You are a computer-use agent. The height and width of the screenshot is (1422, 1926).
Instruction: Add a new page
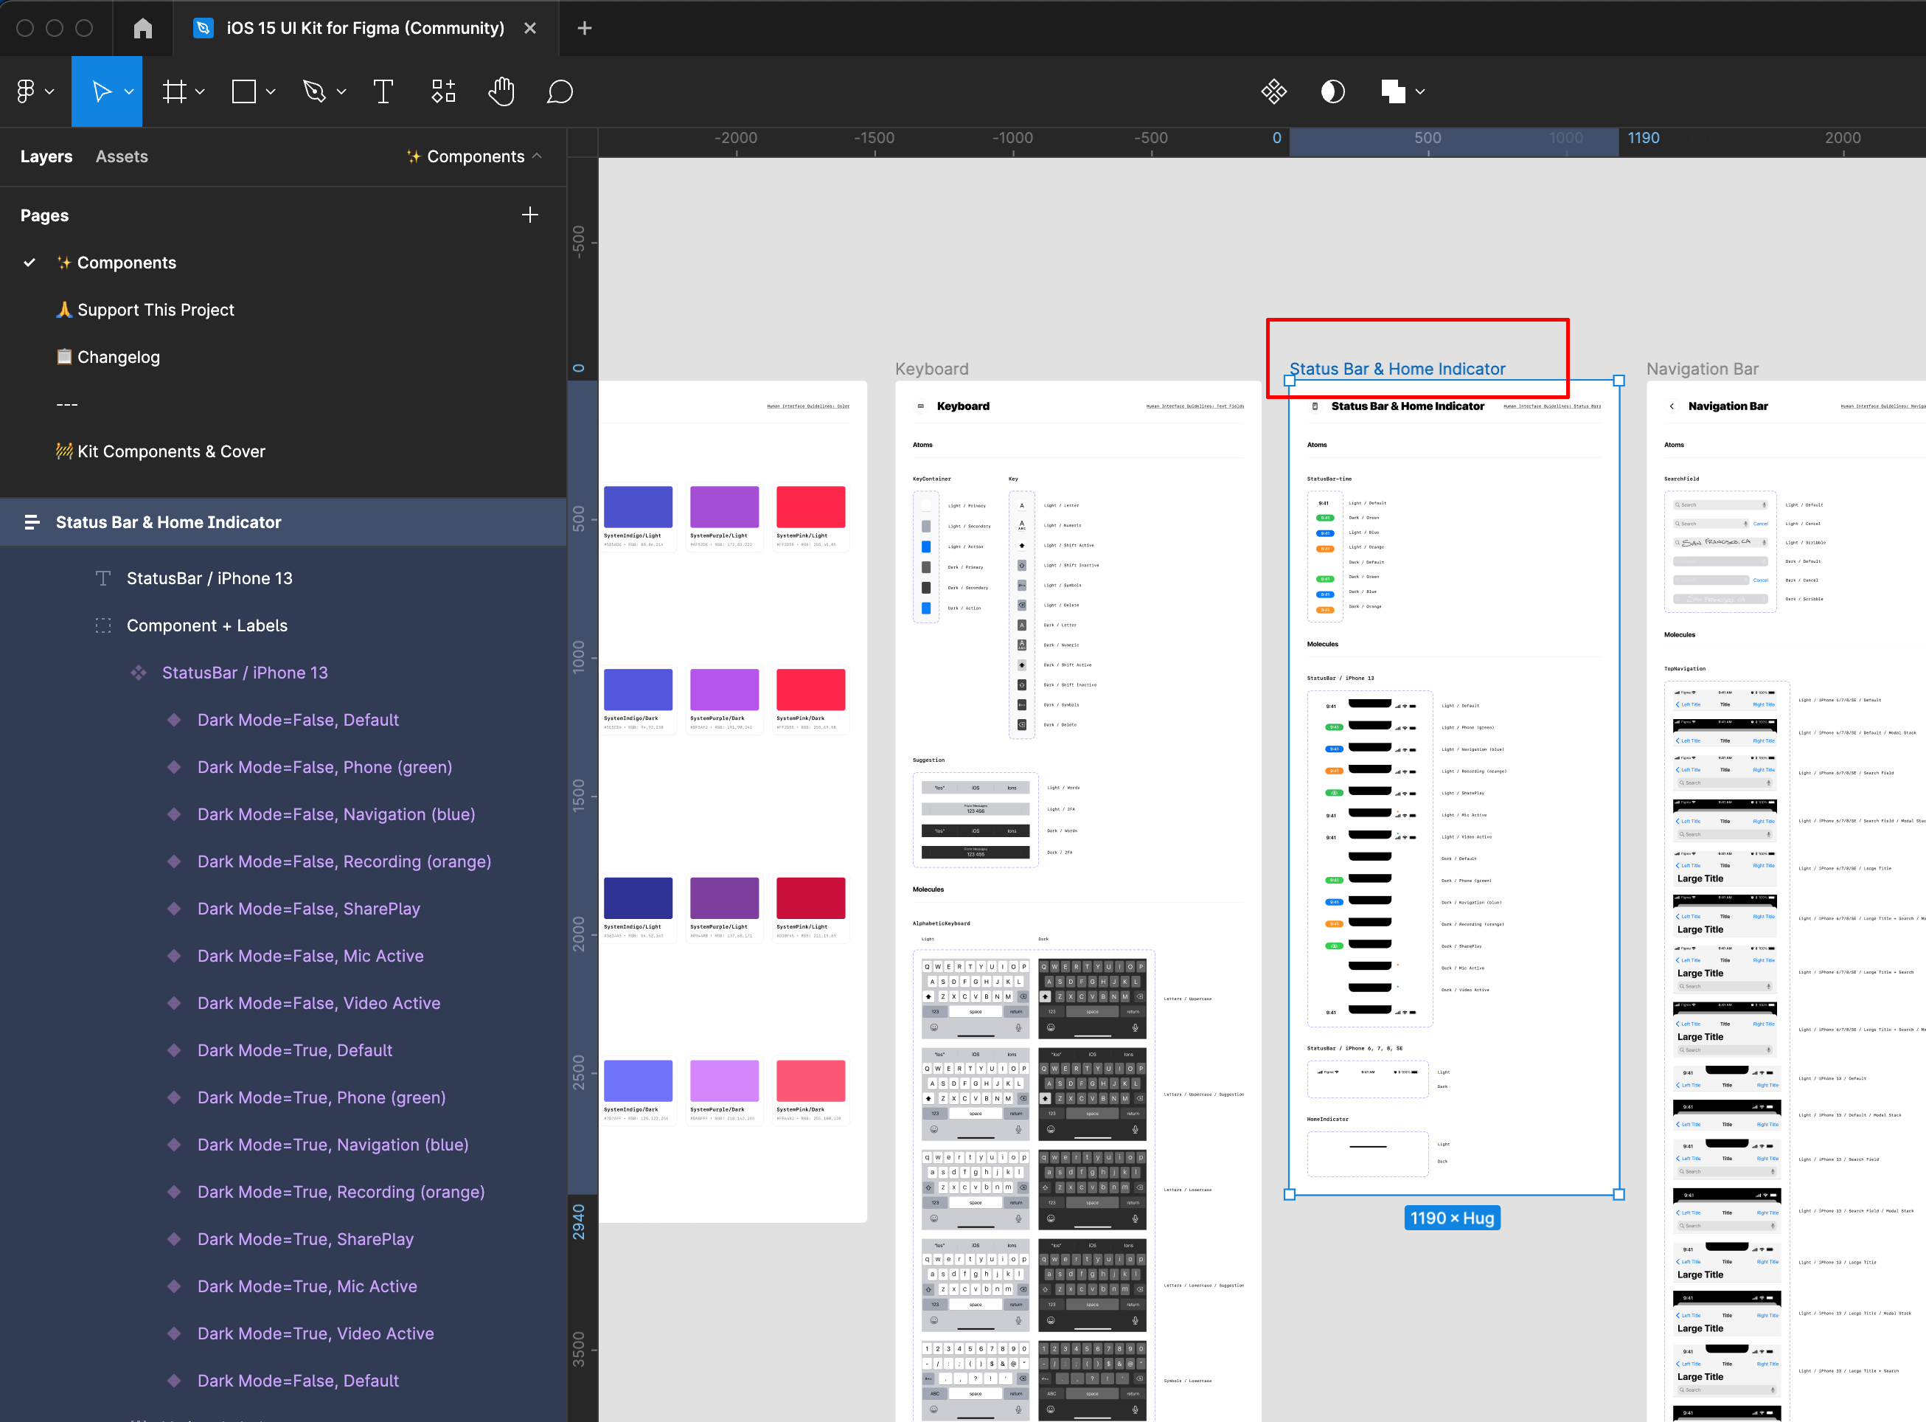coord(530,215)
